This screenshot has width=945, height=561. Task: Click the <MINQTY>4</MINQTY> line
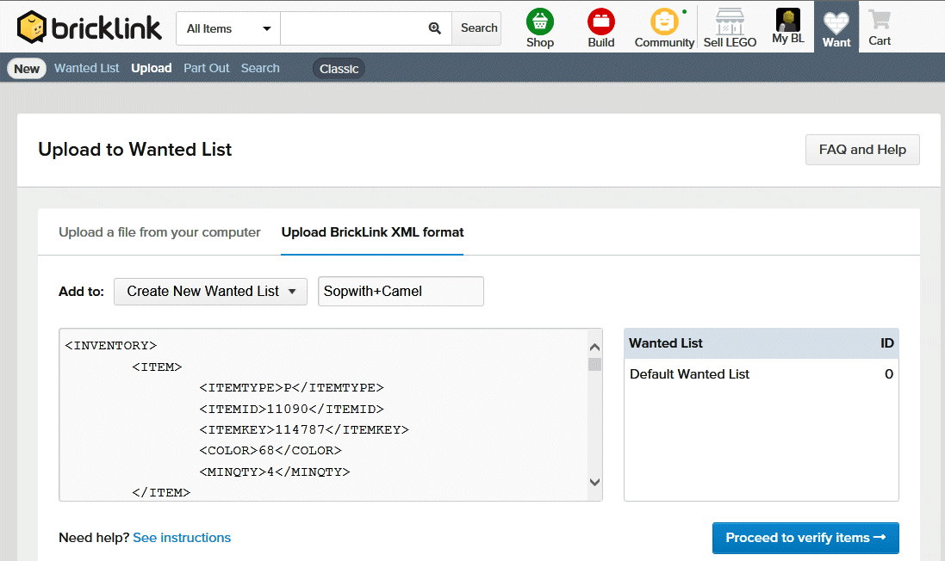pyautogui.click(x=275, y=472)
